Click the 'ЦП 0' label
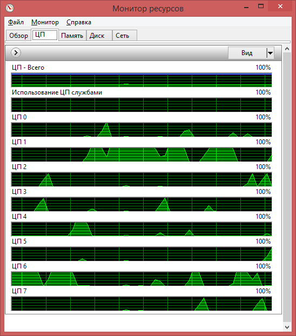Viewport: 296px width, 336px height. [x=19, y=117]
